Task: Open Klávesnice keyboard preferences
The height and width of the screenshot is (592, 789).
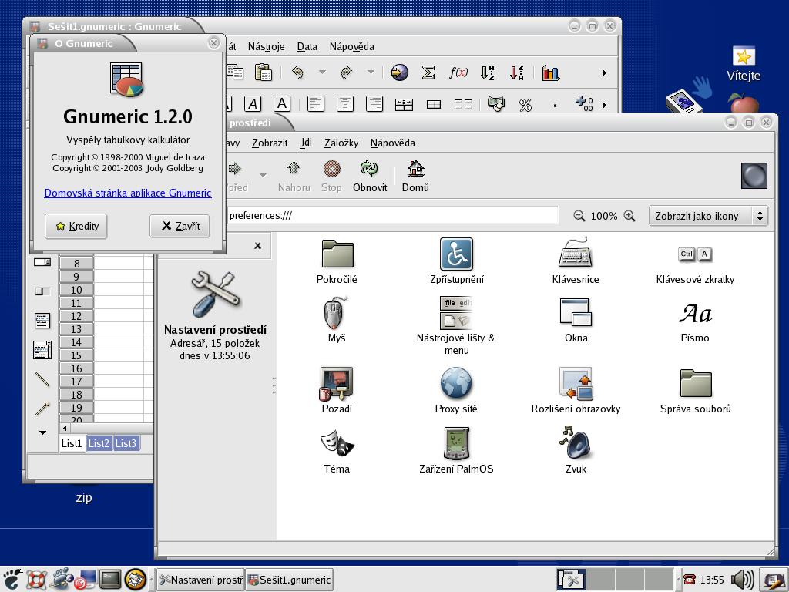Action: [x=576, y=261]
